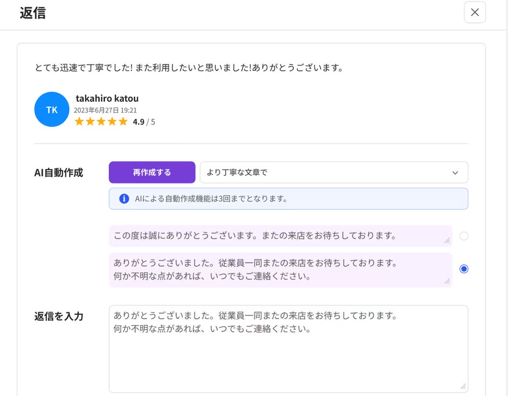Click the blue info icon
508x396 pixels.
coord(124,199)
